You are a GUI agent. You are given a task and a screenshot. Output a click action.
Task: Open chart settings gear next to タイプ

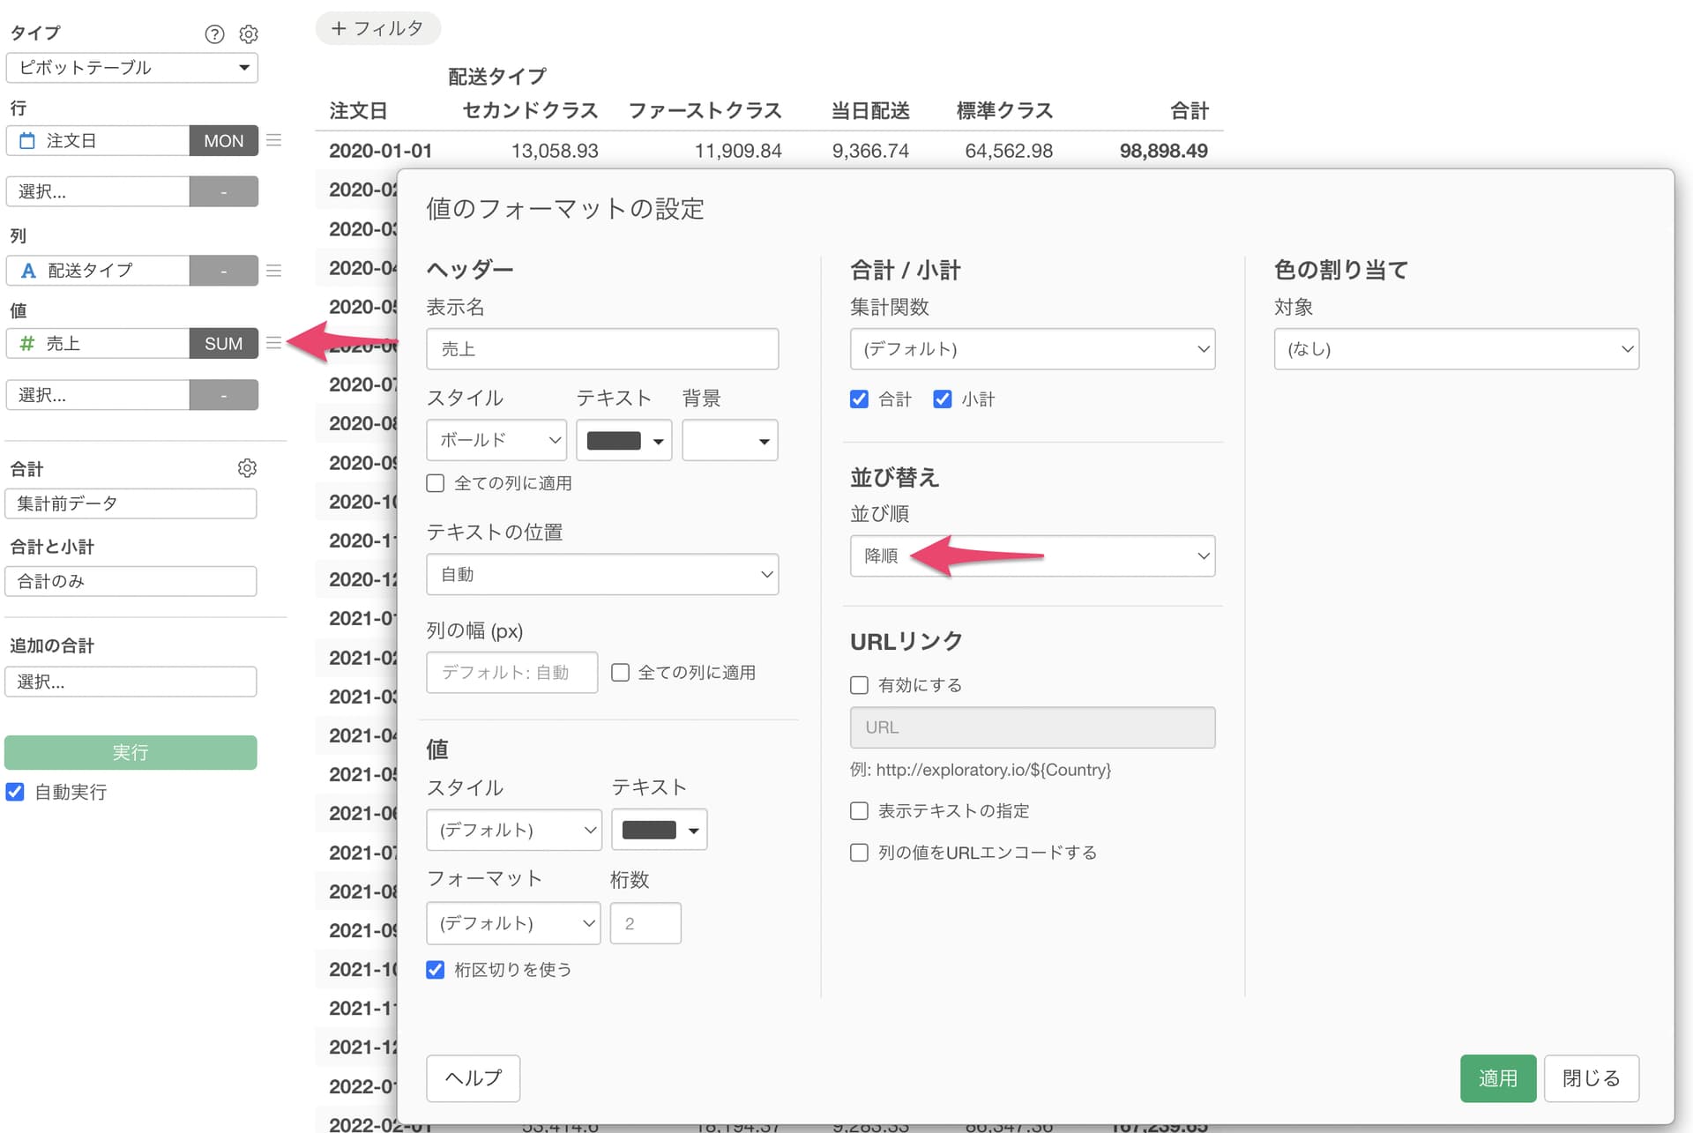tap(249, 34)
